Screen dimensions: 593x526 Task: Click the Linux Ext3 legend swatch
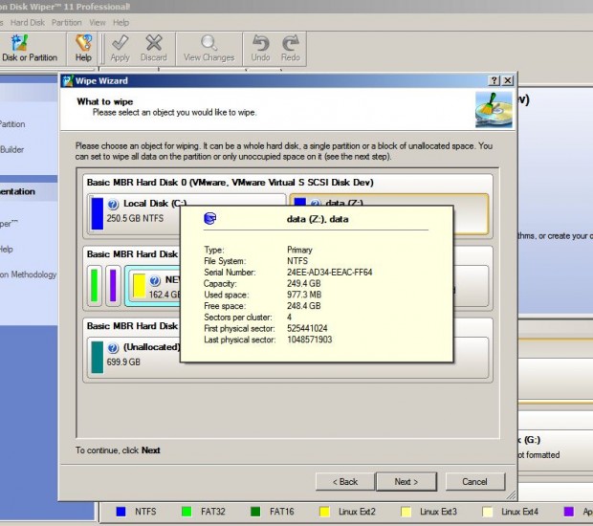pyautogui.click(x=406, y=512)
